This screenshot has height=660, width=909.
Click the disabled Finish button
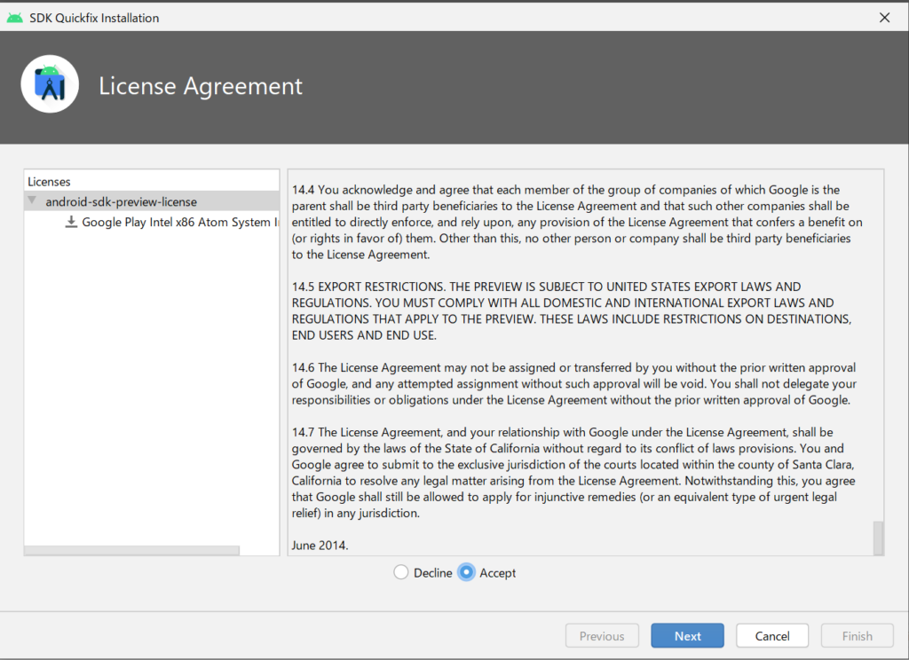[x=857, y=636]
